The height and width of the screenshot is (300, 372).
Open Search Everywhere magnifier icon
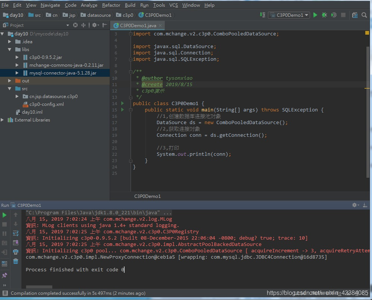(x=364, y=15)
